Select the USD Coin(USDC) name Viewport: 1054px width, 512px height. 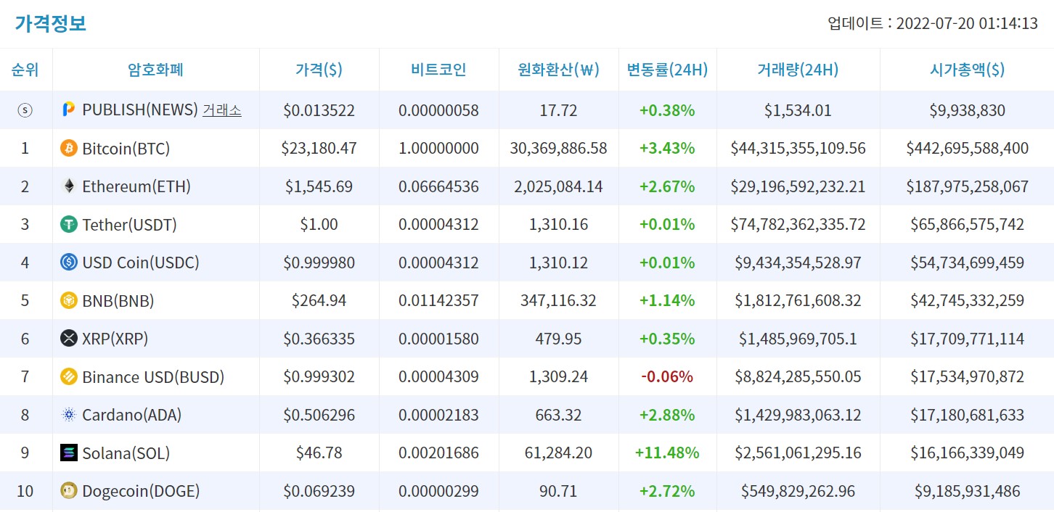tap(140, 263)
